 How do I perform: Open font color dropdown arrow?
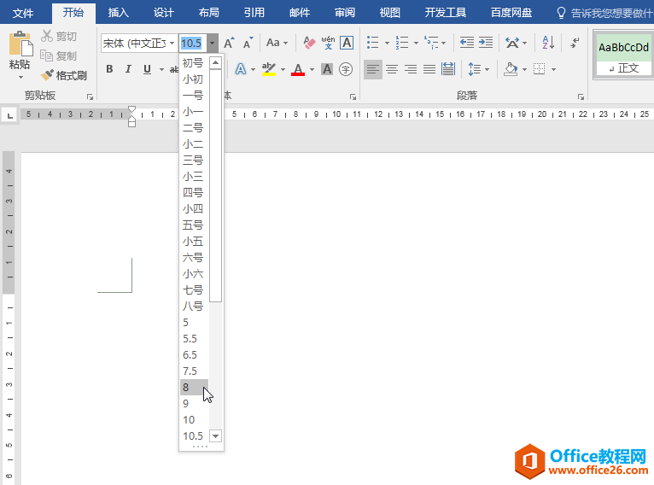(312, 70)
